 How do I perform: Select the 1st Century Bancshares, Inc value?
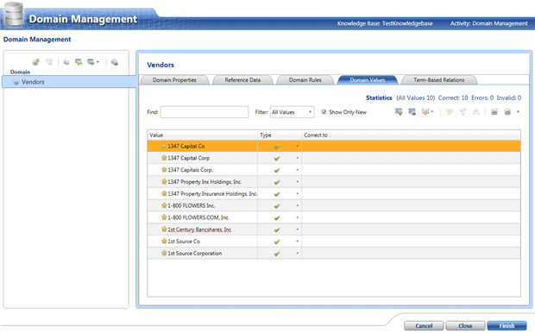199,229
